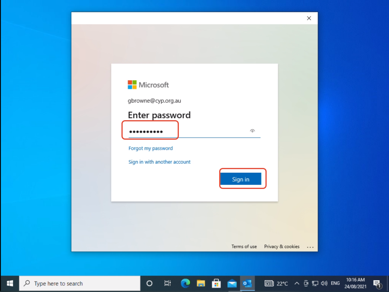Image resolution: width=389 pixels, height=292 pixels.
Task: Open the Windows Start menu
Action: tap(10, 284)
